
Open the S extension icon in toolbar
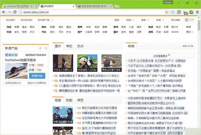(179, 12)
